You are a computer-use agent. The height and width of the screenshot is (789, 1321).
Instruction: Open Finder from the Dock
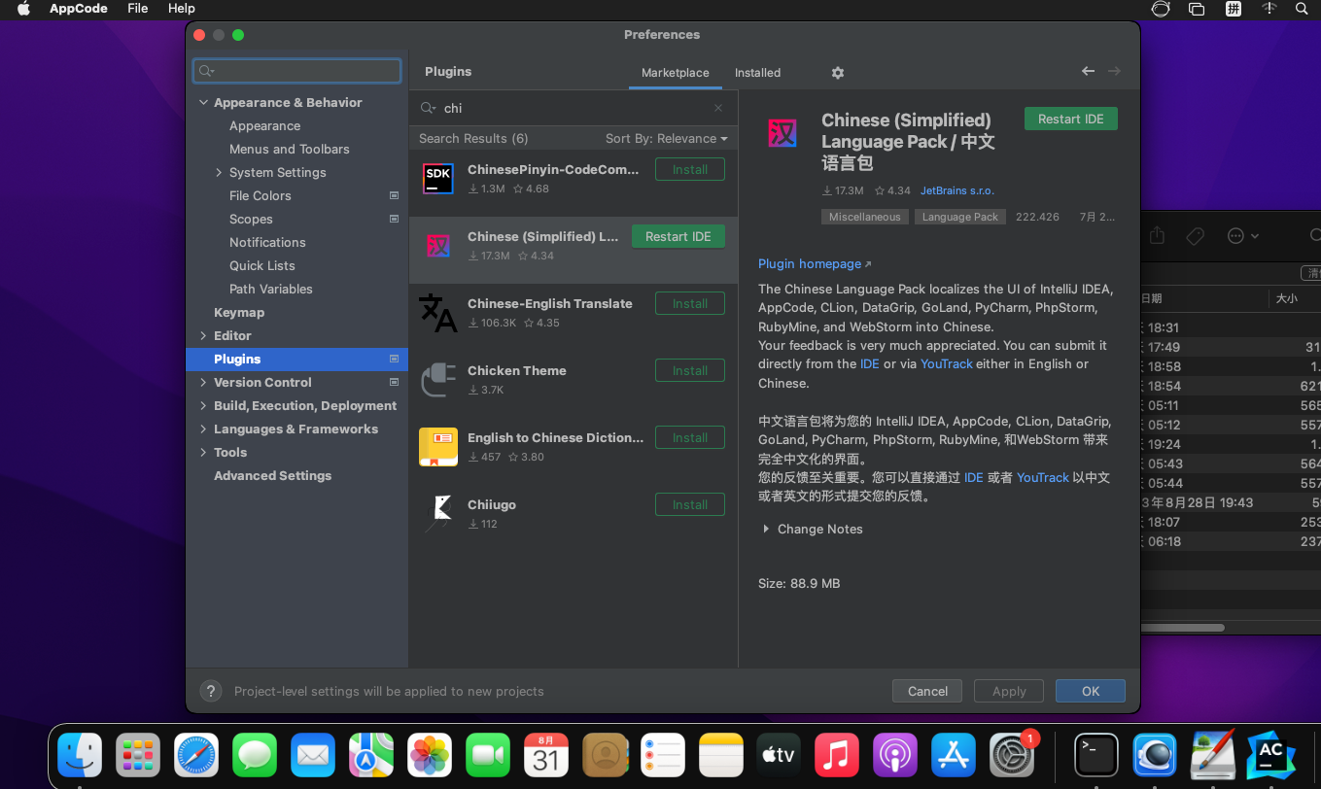coord(80,754)
